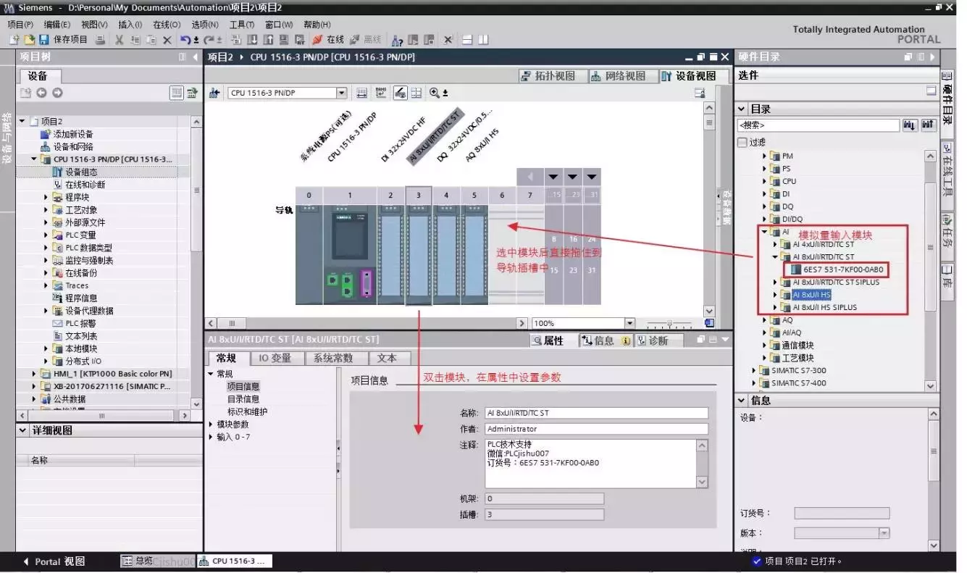Expand the 程序块 node in project tree

pyautogui.click(x=46, y=197)
